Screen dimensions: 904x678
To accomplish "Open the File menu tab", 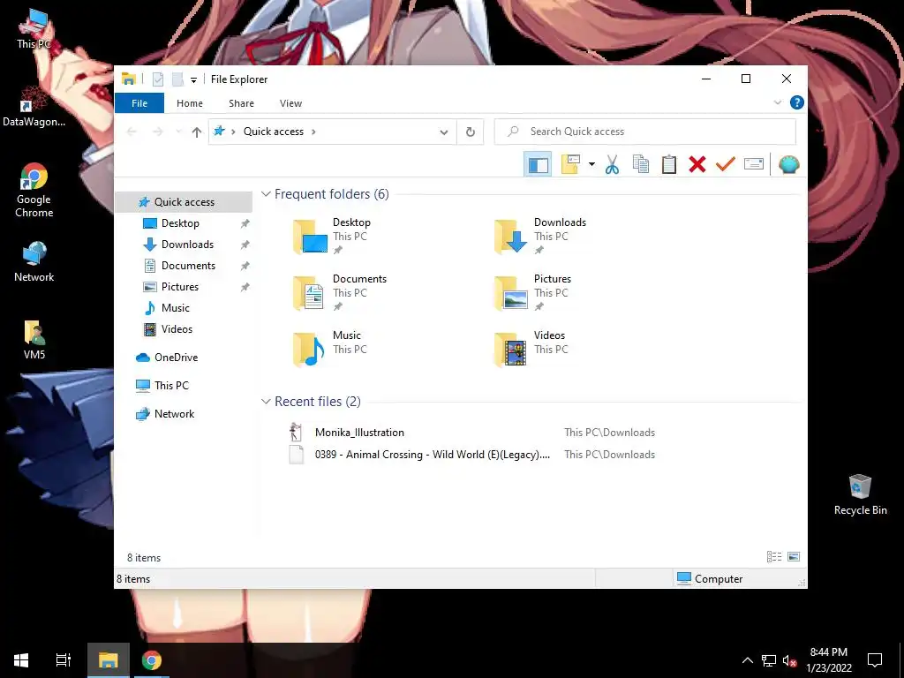I will pos(139,103).
